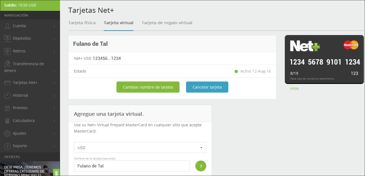This screenshot has height=176, width=365.
Task: Select the Tarjeta virtual tab
Action: click(118, 23)
